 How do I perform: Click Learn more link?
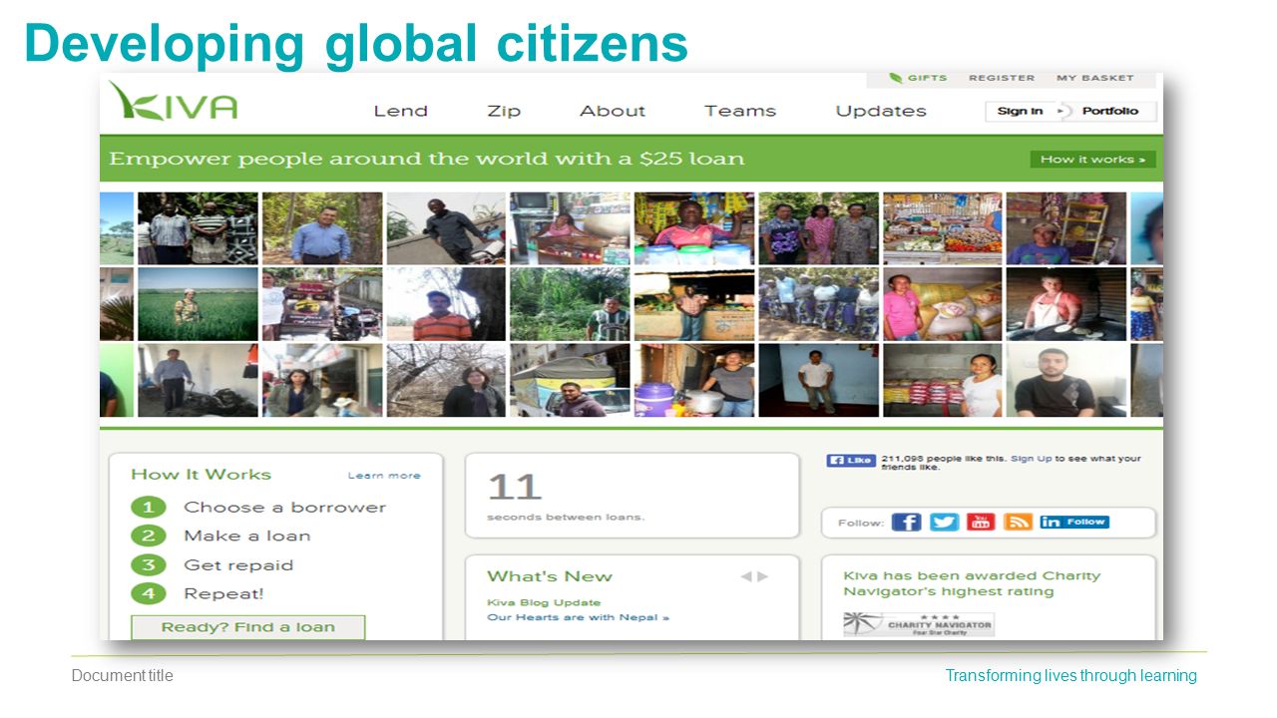pyautogui.click(x=384, y=476)
